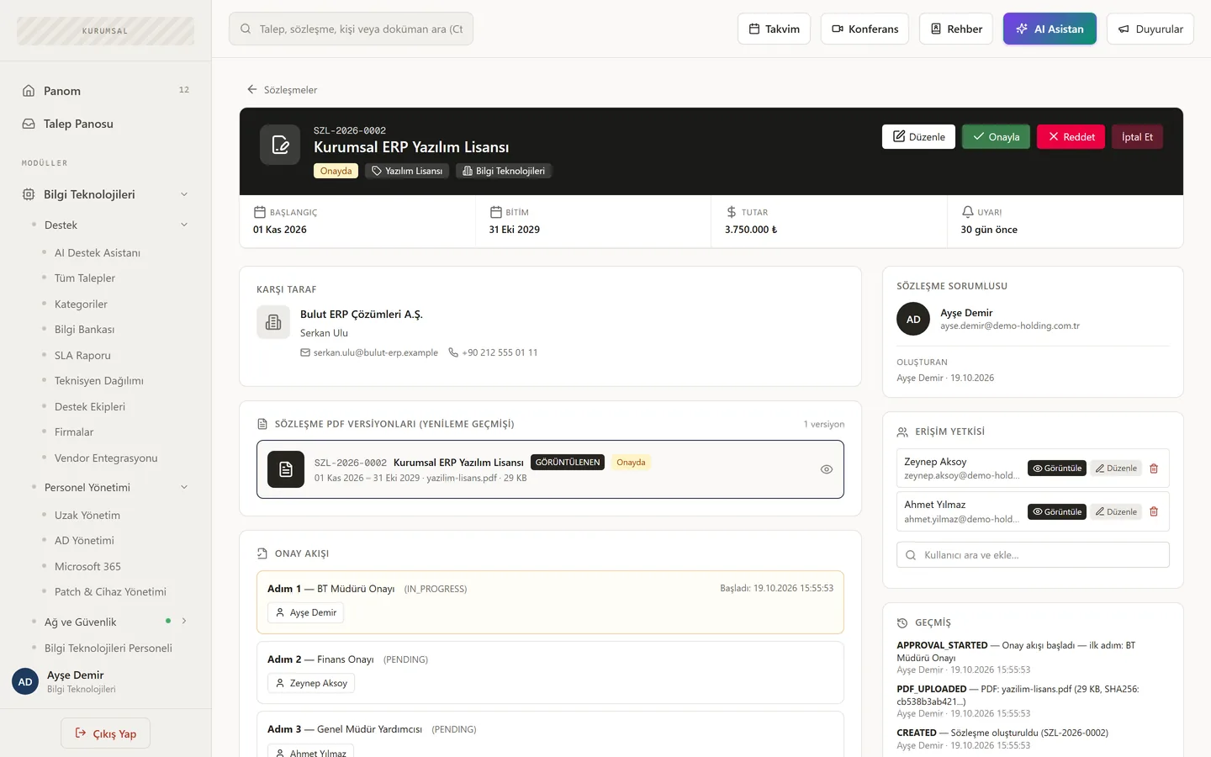Set Zeynep Aksoy access to Görüntüle

(1057, 468)
